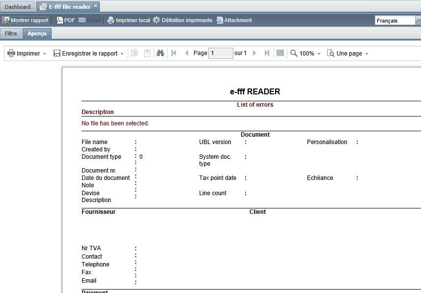Expand Enregistrer le rapport dropdown arrow
The width and height of the screenshot is (421, 293).
coord(122,54)
